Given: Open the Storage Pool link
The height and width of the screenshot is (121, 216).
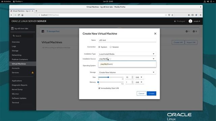Looking at the screenshot, I should pyautogui.click(x=53, y=31).
